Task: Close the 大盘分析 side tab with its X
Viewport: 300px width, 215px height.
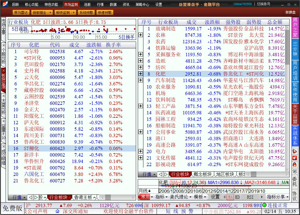Action: pos(3,96)
